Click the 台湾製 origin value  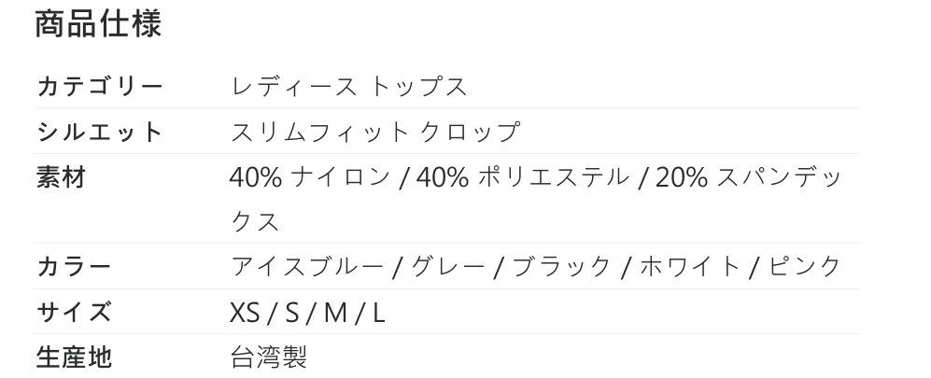pyautogui.click(x=269, y=356)
